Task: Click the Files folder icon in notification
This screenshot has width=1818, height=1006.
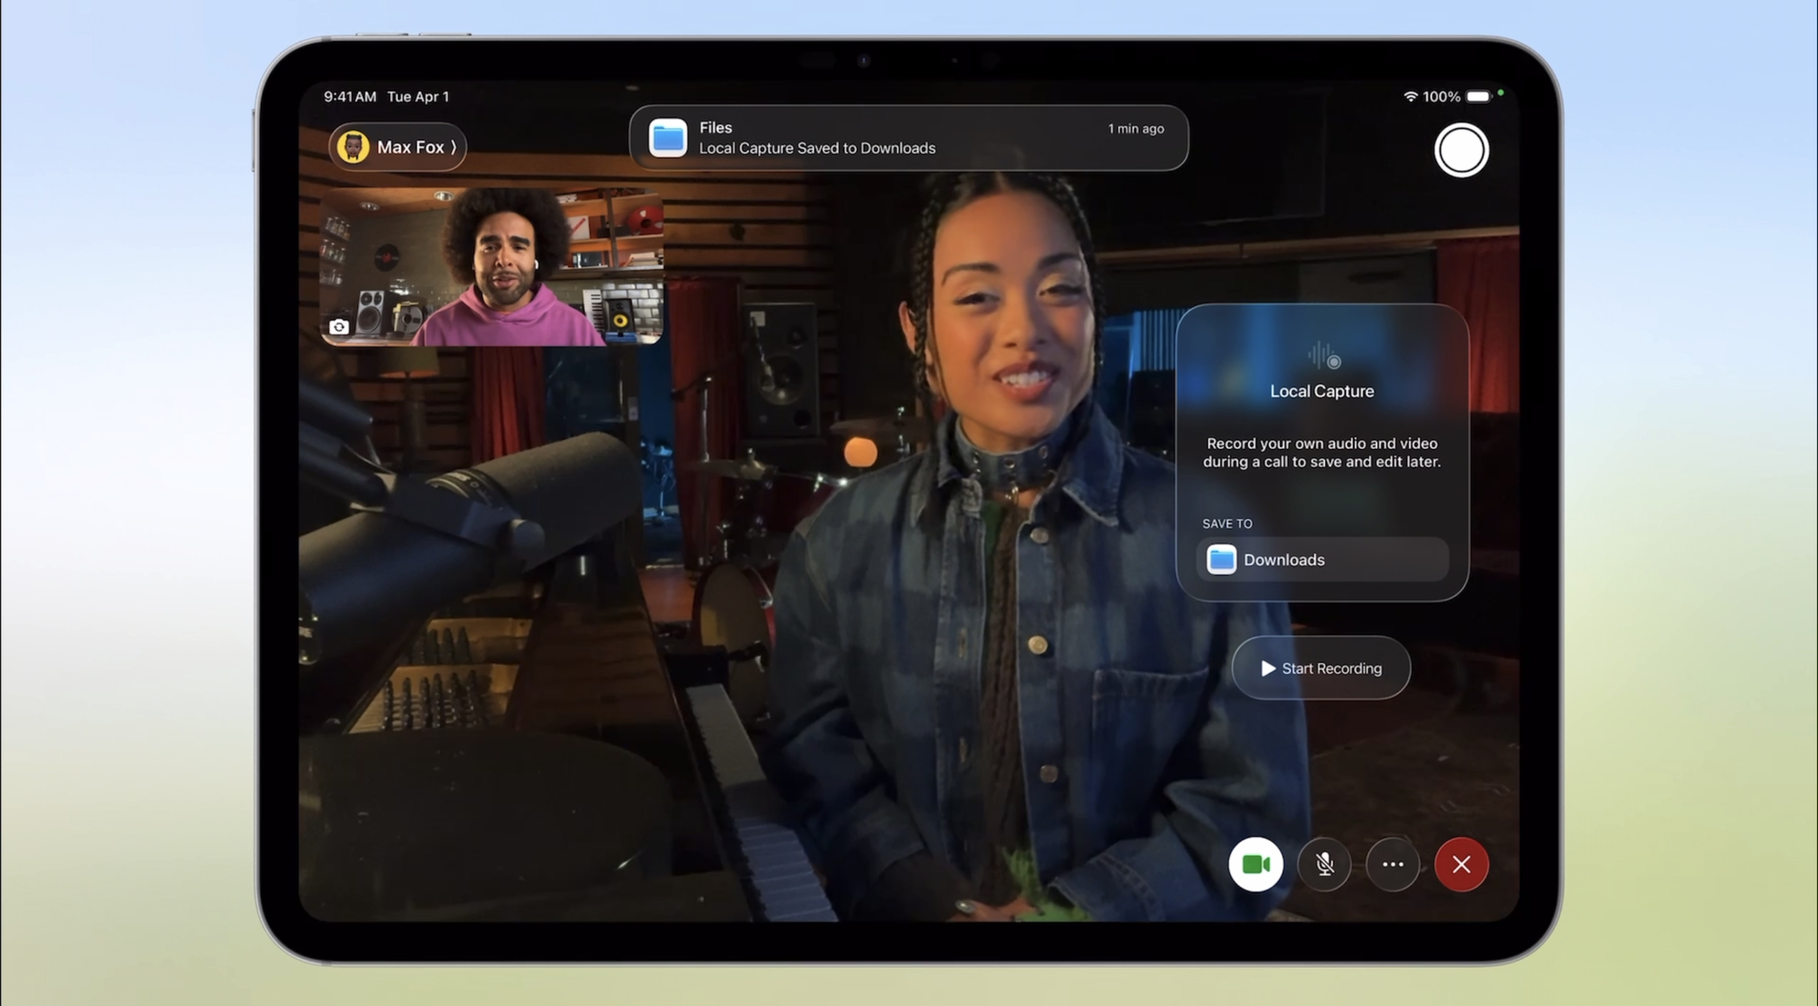Action: pyautogui.click(x=668, y=138)
